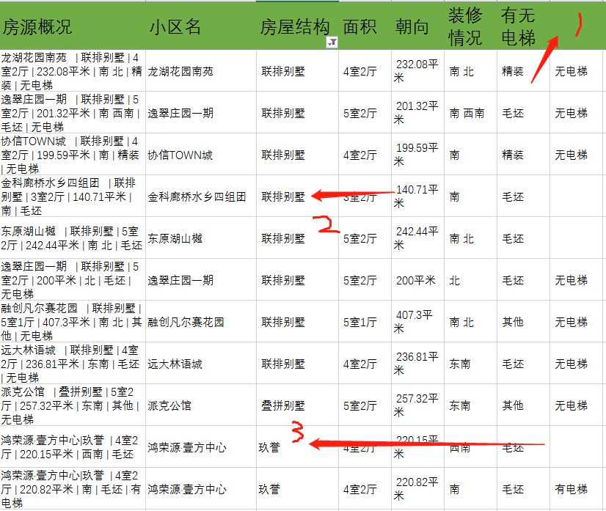This screenshot has height=511, width=606.
Task: Click 联排别墅 in the 金科廊桥水乡四组团 row
Action: click(297, 196)
